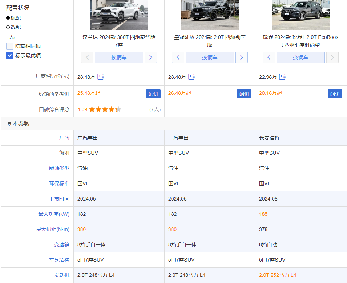The image size is (347, 283).
Task: Click the star rating for 汉兰达
Action: pyautogui.click(x=105, y=109)
